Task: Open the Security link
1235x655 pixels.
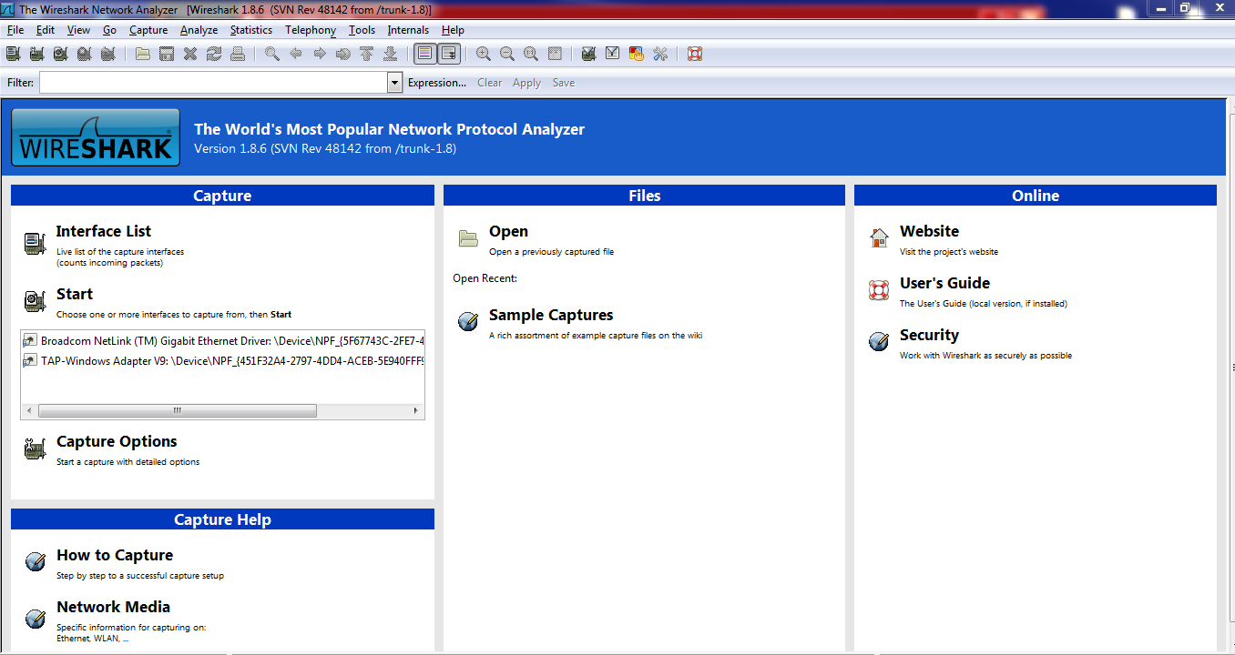Action: [929, 335]
